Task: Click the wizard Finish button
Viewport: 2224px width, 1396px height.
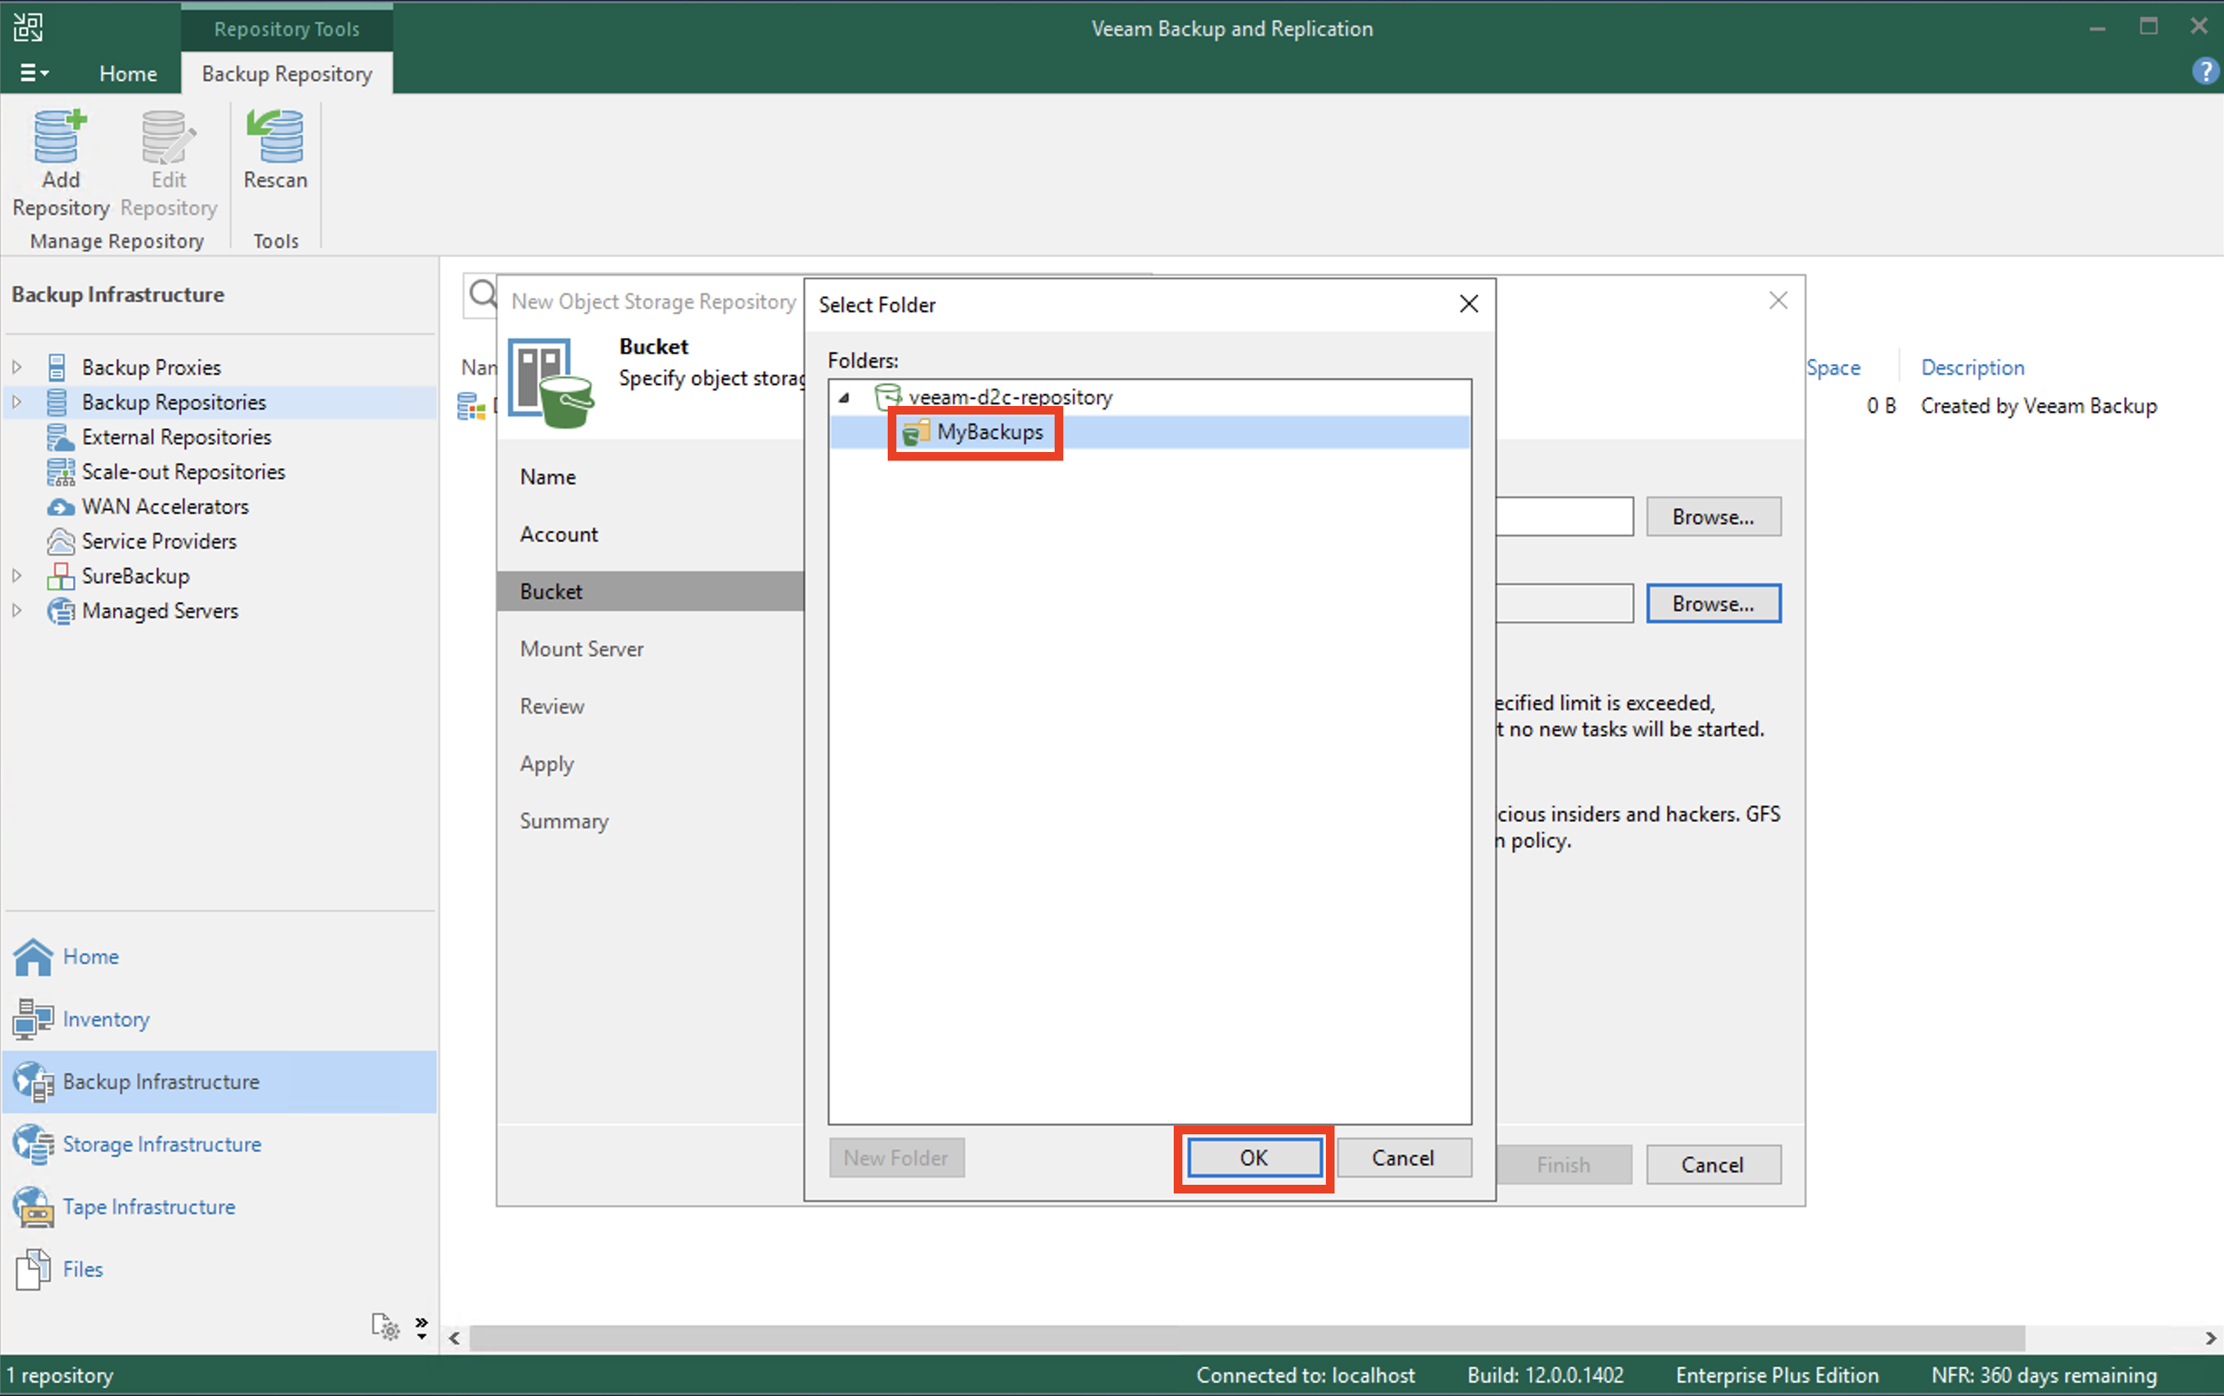Action: (x=1564, y=1165)
